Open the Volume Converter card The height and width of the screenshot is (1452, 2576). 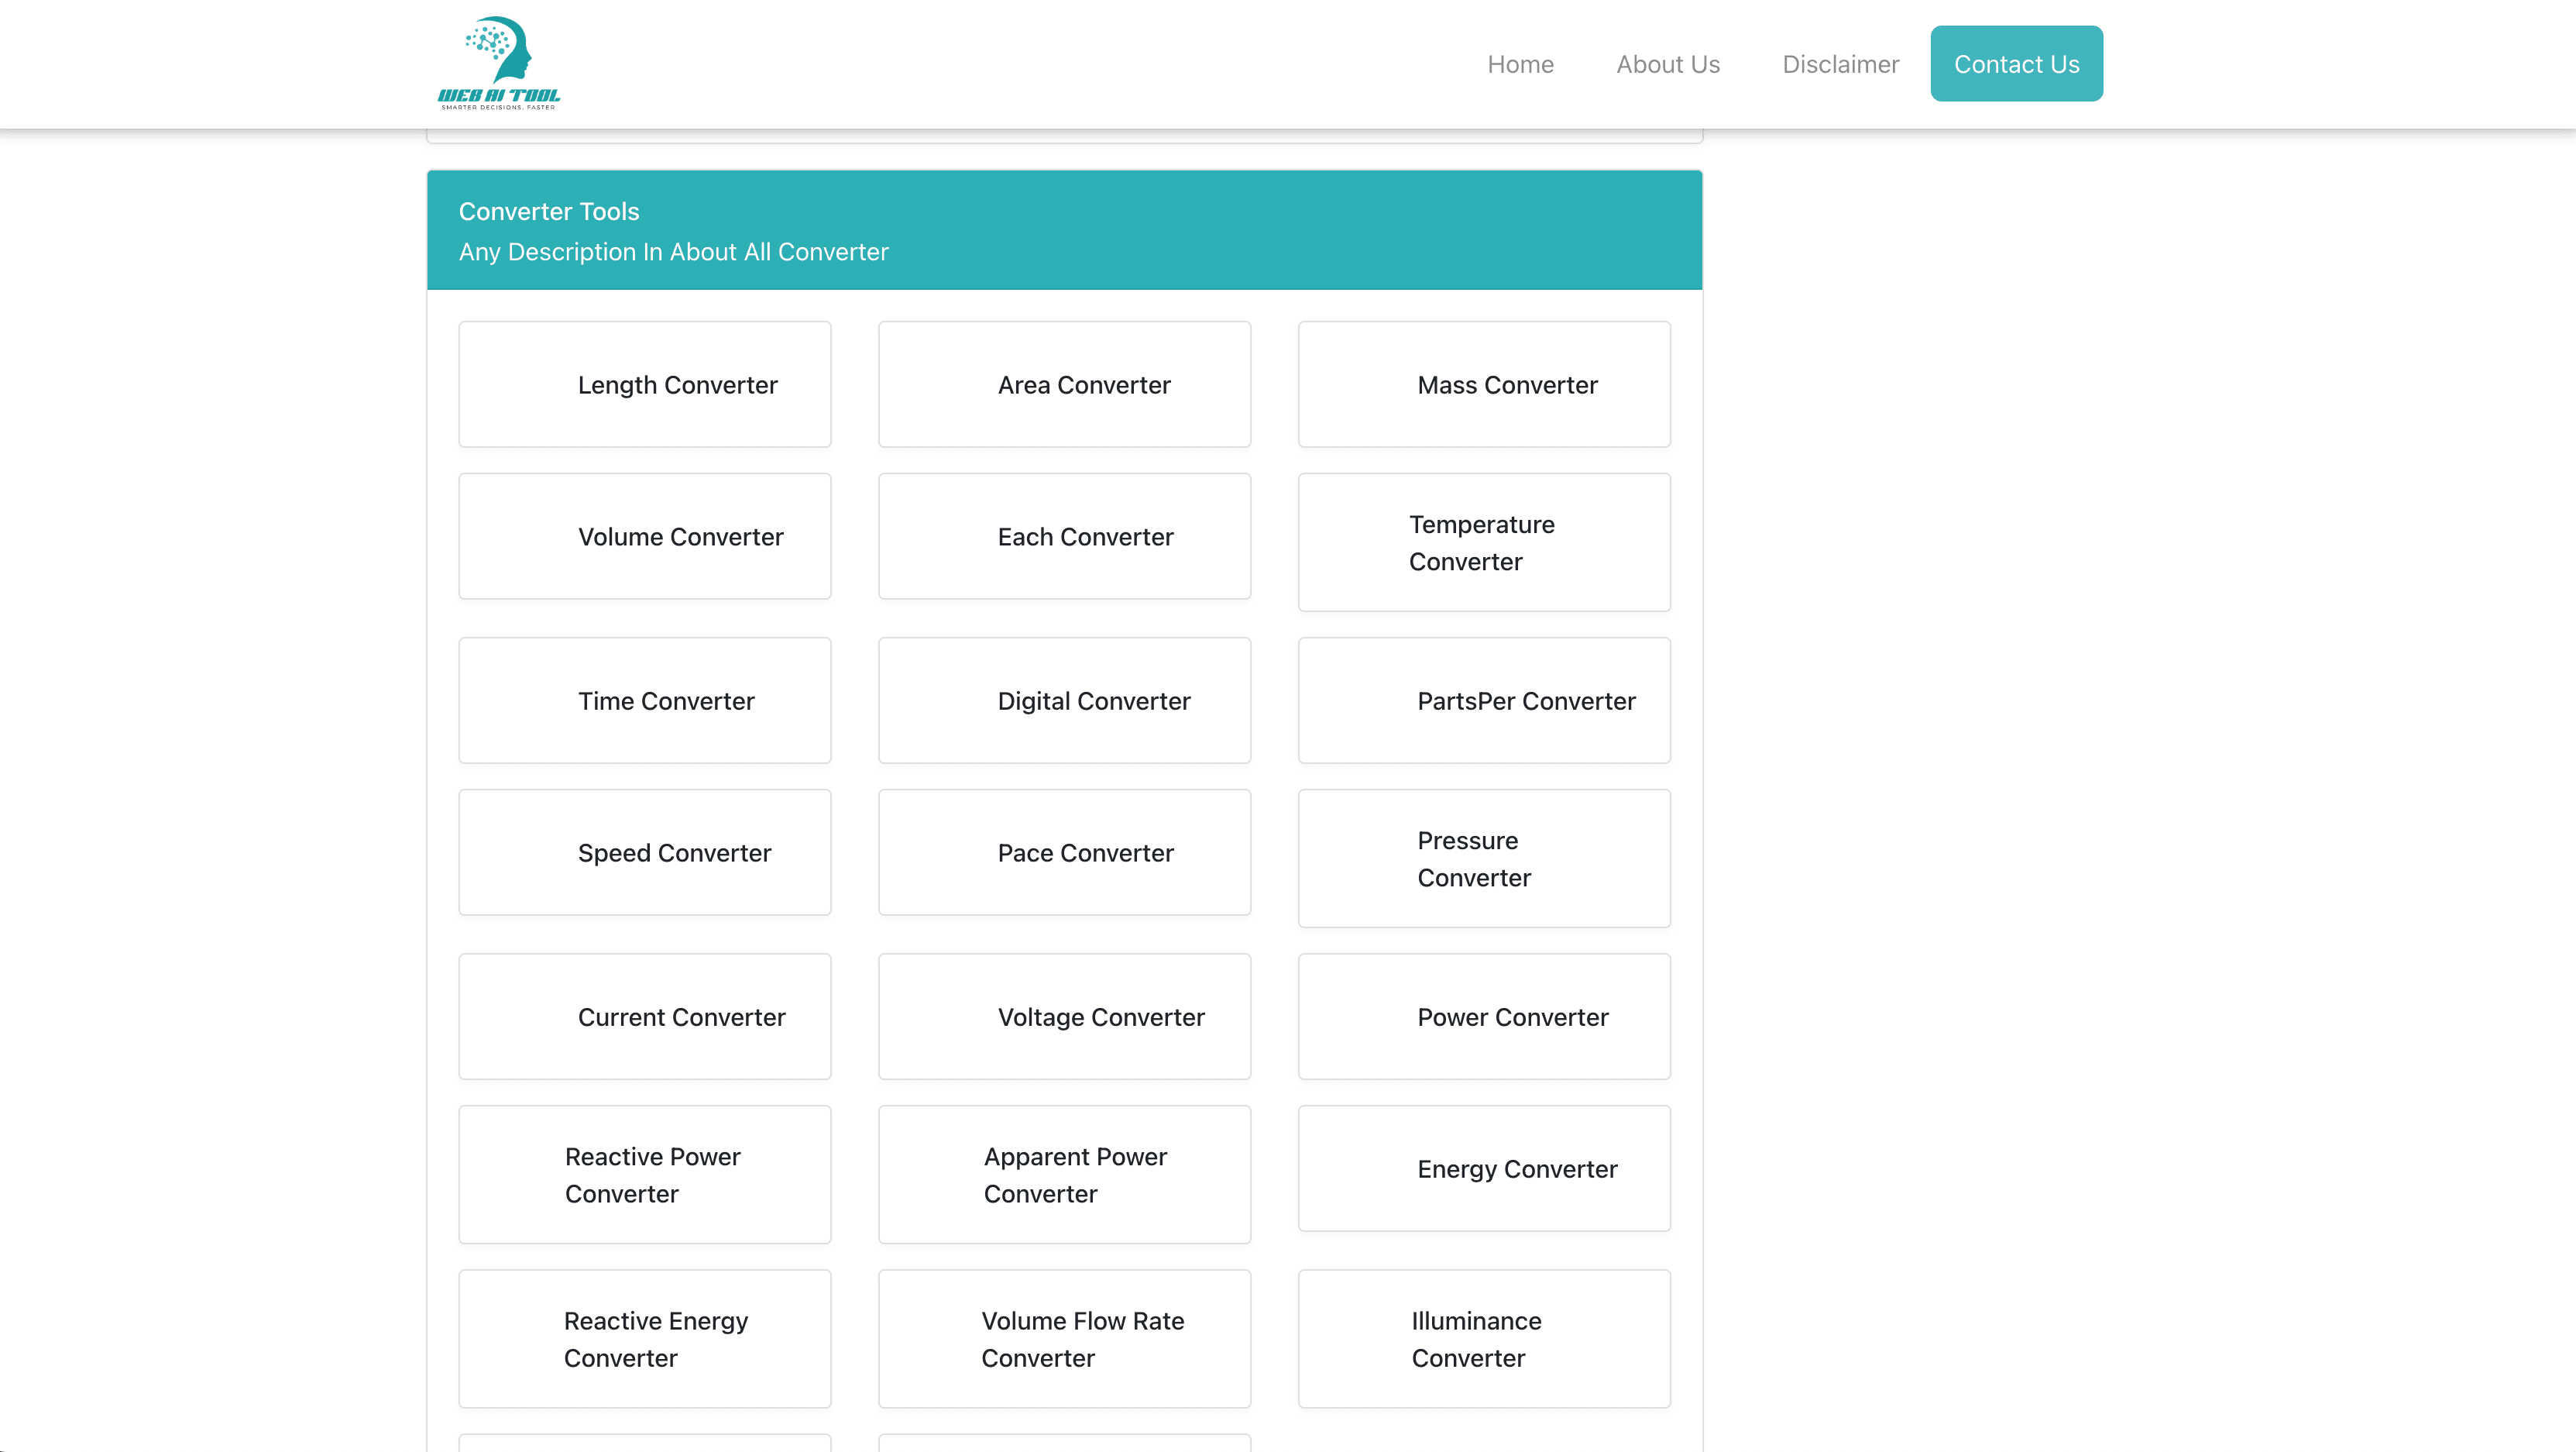(x=645, y=536)
